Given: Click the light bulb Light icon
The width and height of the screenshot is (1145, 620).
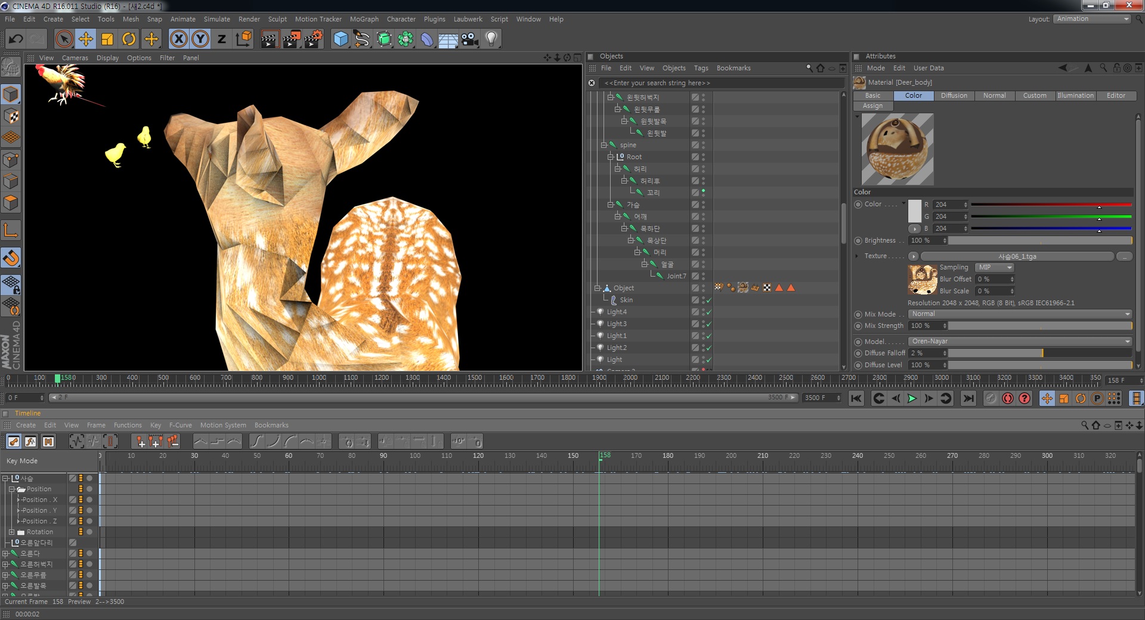Looking at the screenshot, I should 491,39.
